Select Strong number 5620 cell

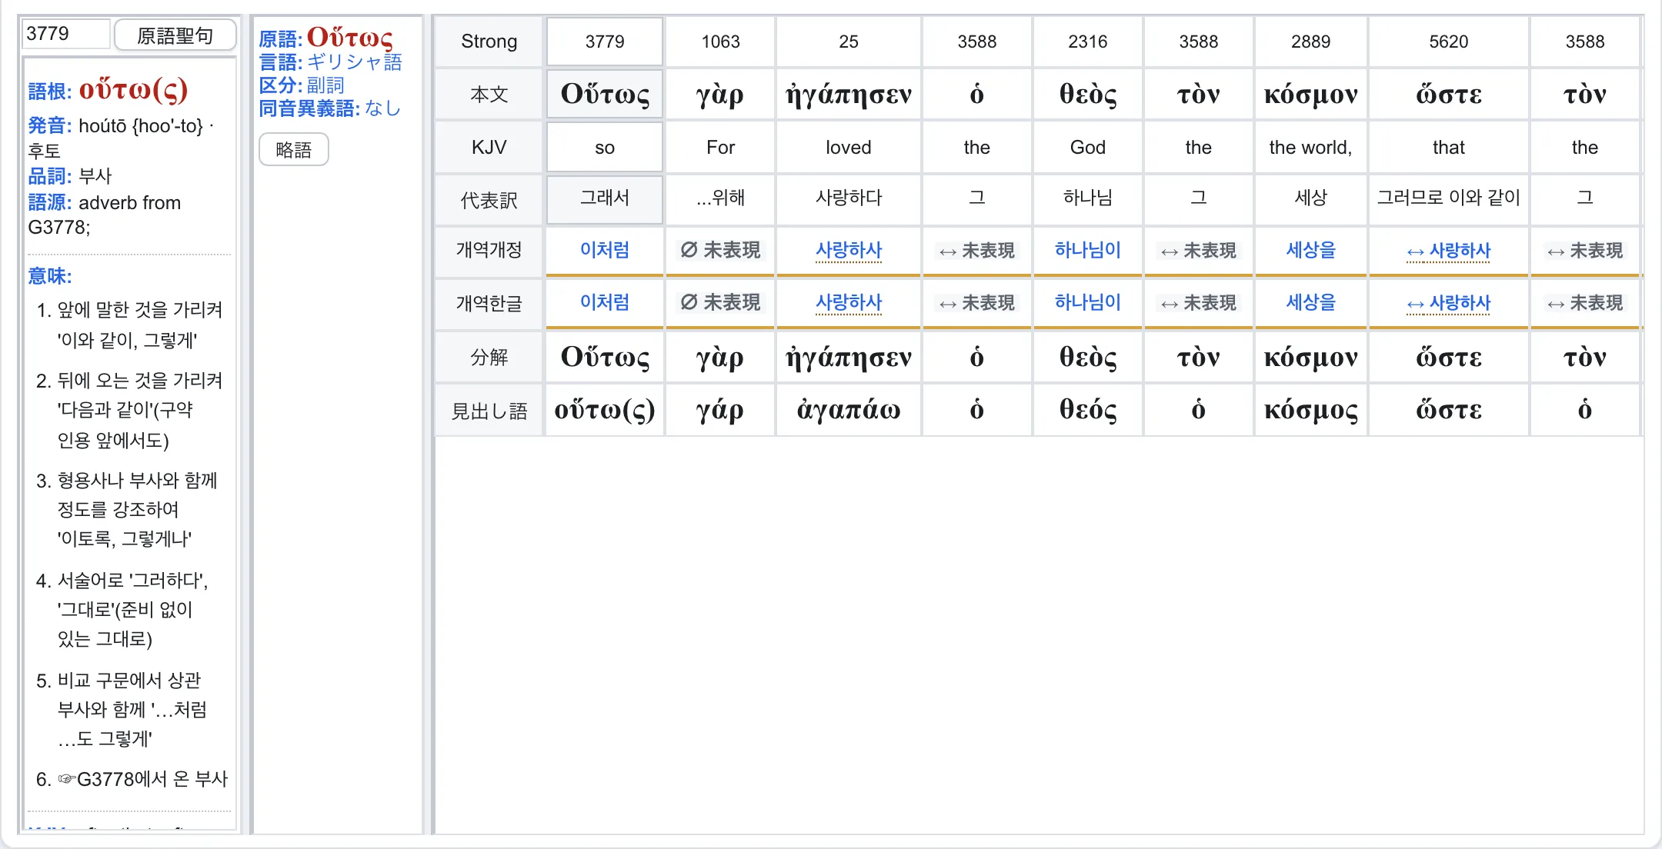click(1448, 42)
